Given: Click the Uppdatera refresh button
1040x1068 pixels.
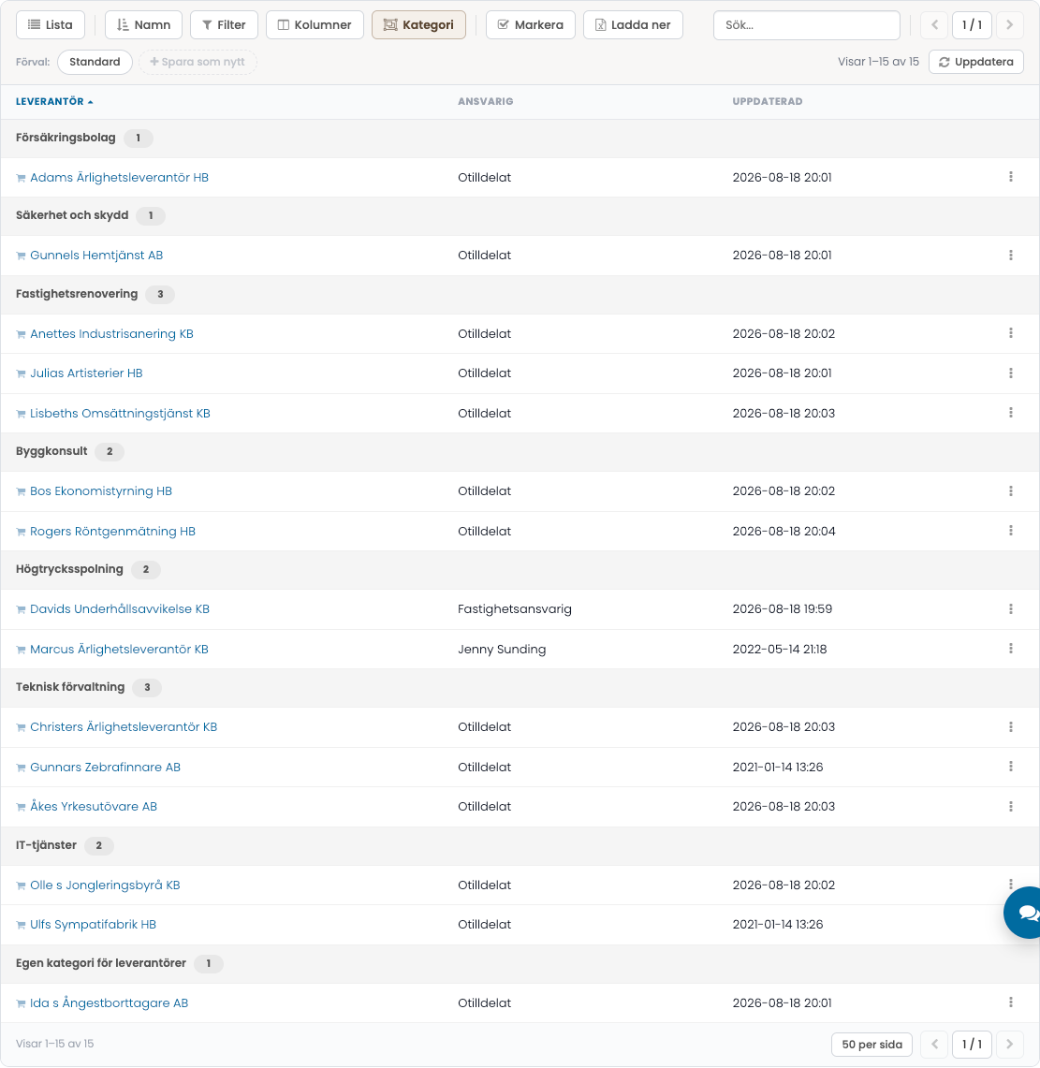Looking at the screenshot, I should coord(976,62).
